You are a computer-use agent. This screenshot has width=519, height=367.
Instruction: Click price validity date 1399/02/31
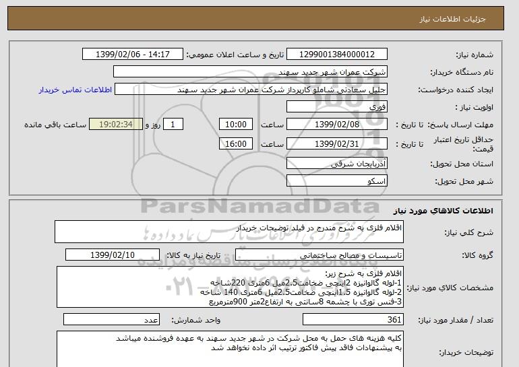click(337, 144)
